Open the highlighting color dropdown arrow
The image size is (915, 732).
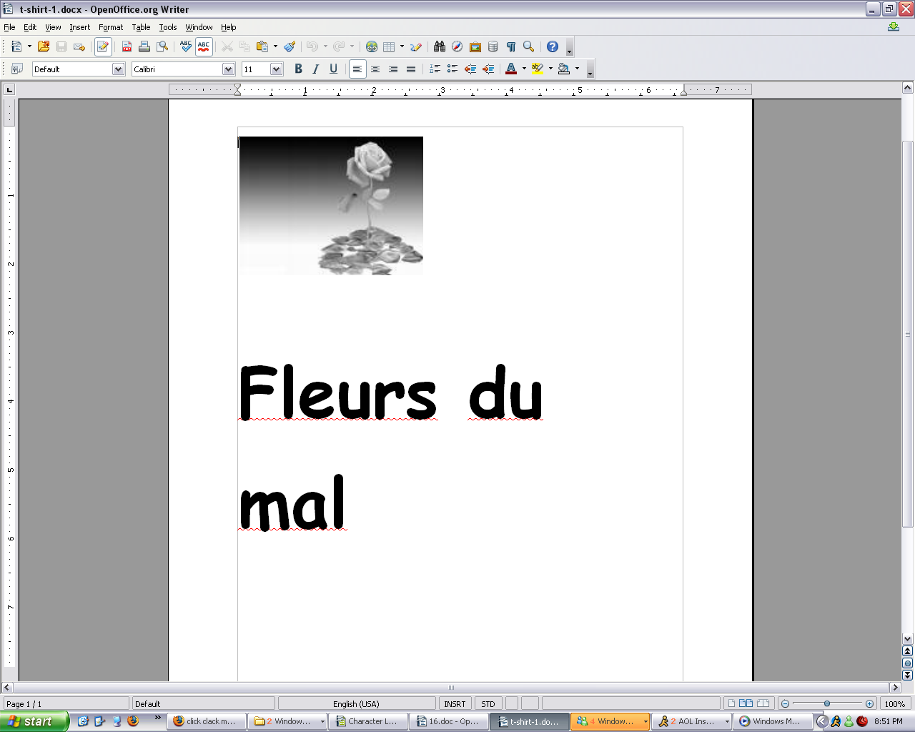(550, 69)
